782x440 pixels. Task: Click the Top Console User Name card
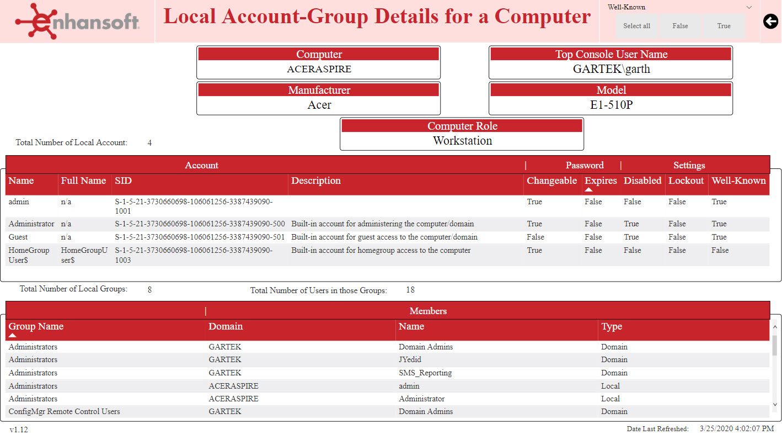[x=610, y=62]
